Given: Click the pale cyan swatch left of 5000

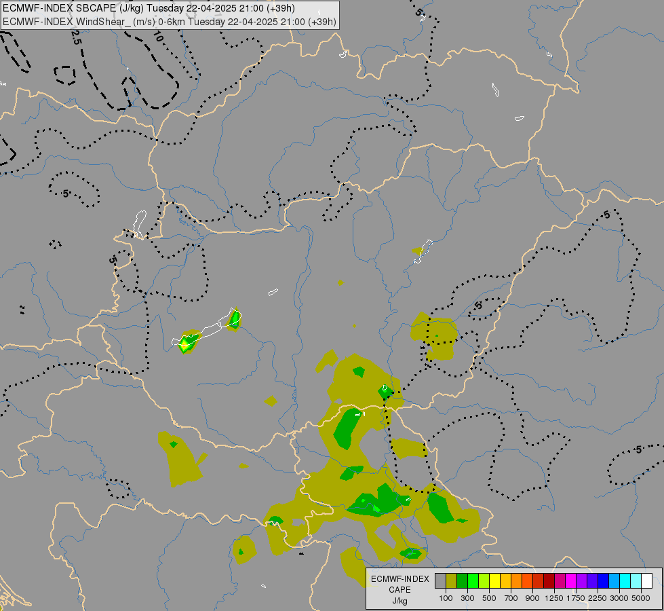Looking at the screenshot, I should pos(636,581).
